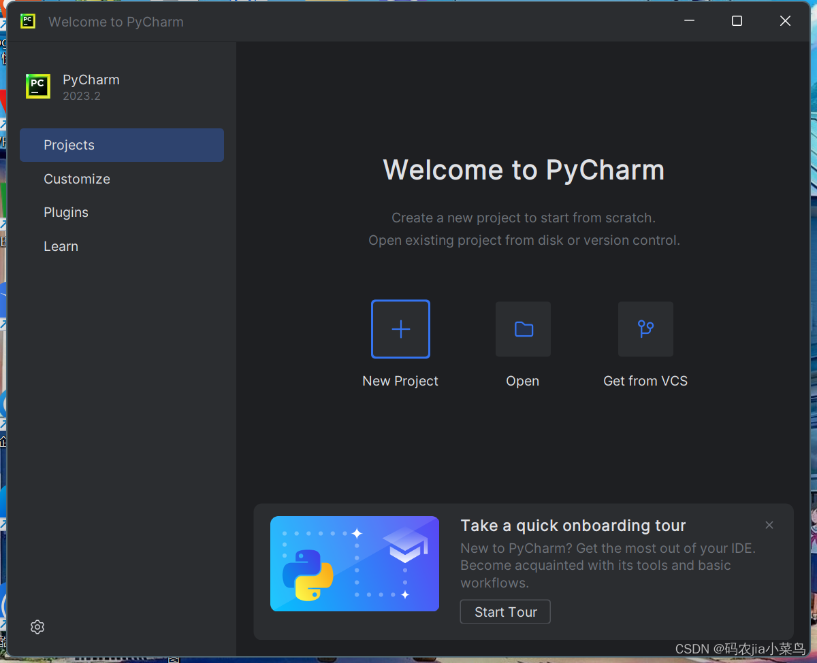The height and width of the screenshot is (663, 817).
Task: Click the New Project plus icon
Action: (400, 329)
